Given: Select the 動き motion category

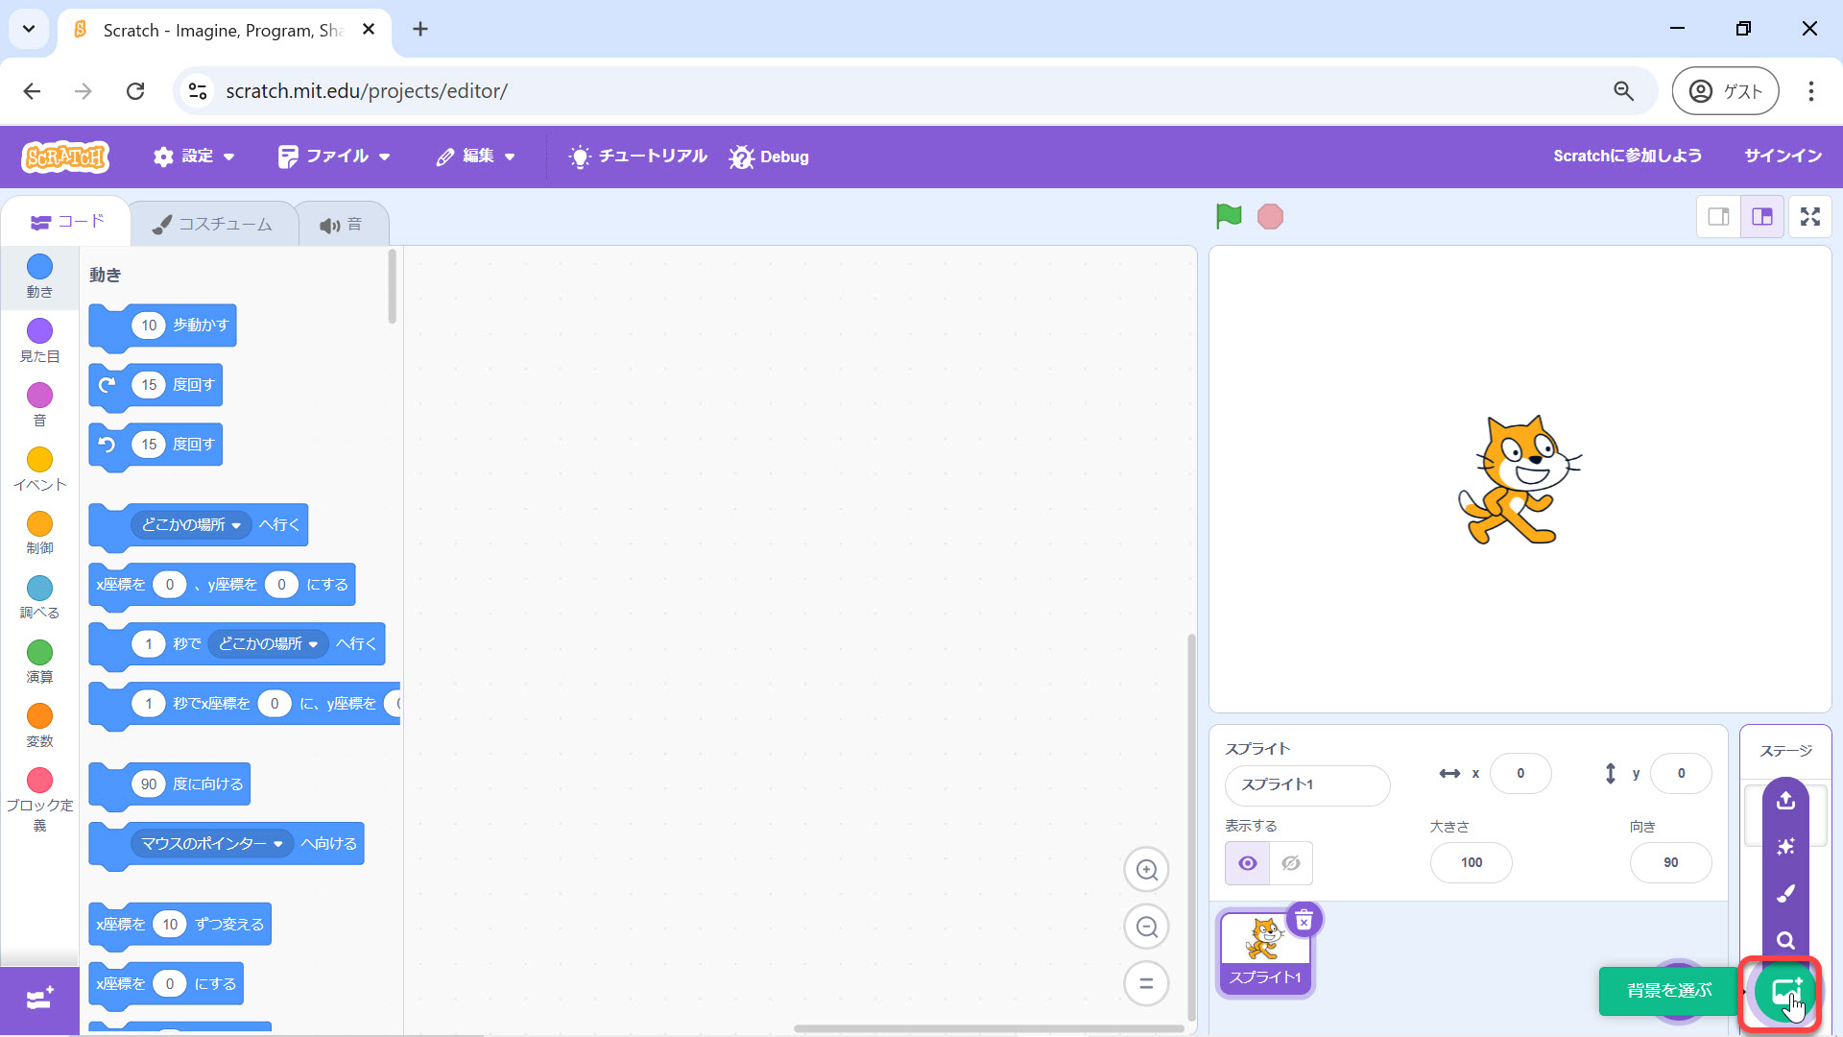Looking at the screenshot, I should (39, 277).
